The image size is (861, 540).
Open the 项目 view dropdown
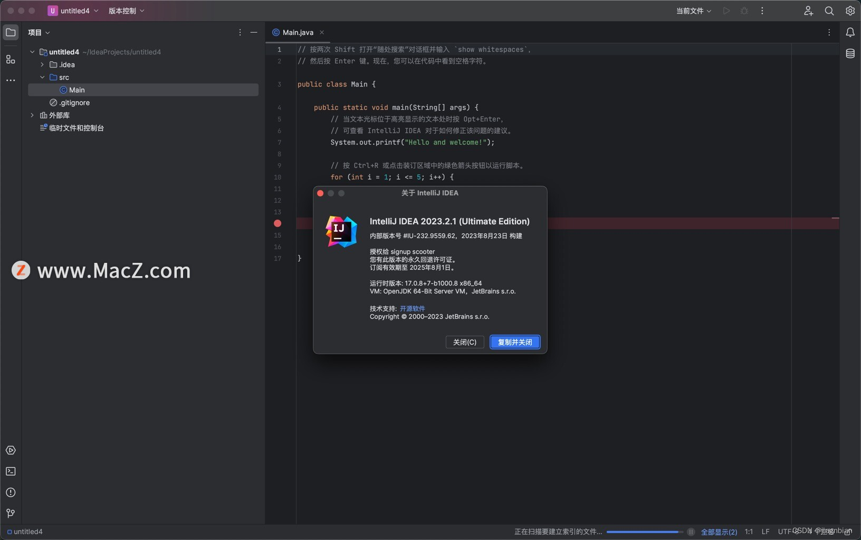point(39,33)
